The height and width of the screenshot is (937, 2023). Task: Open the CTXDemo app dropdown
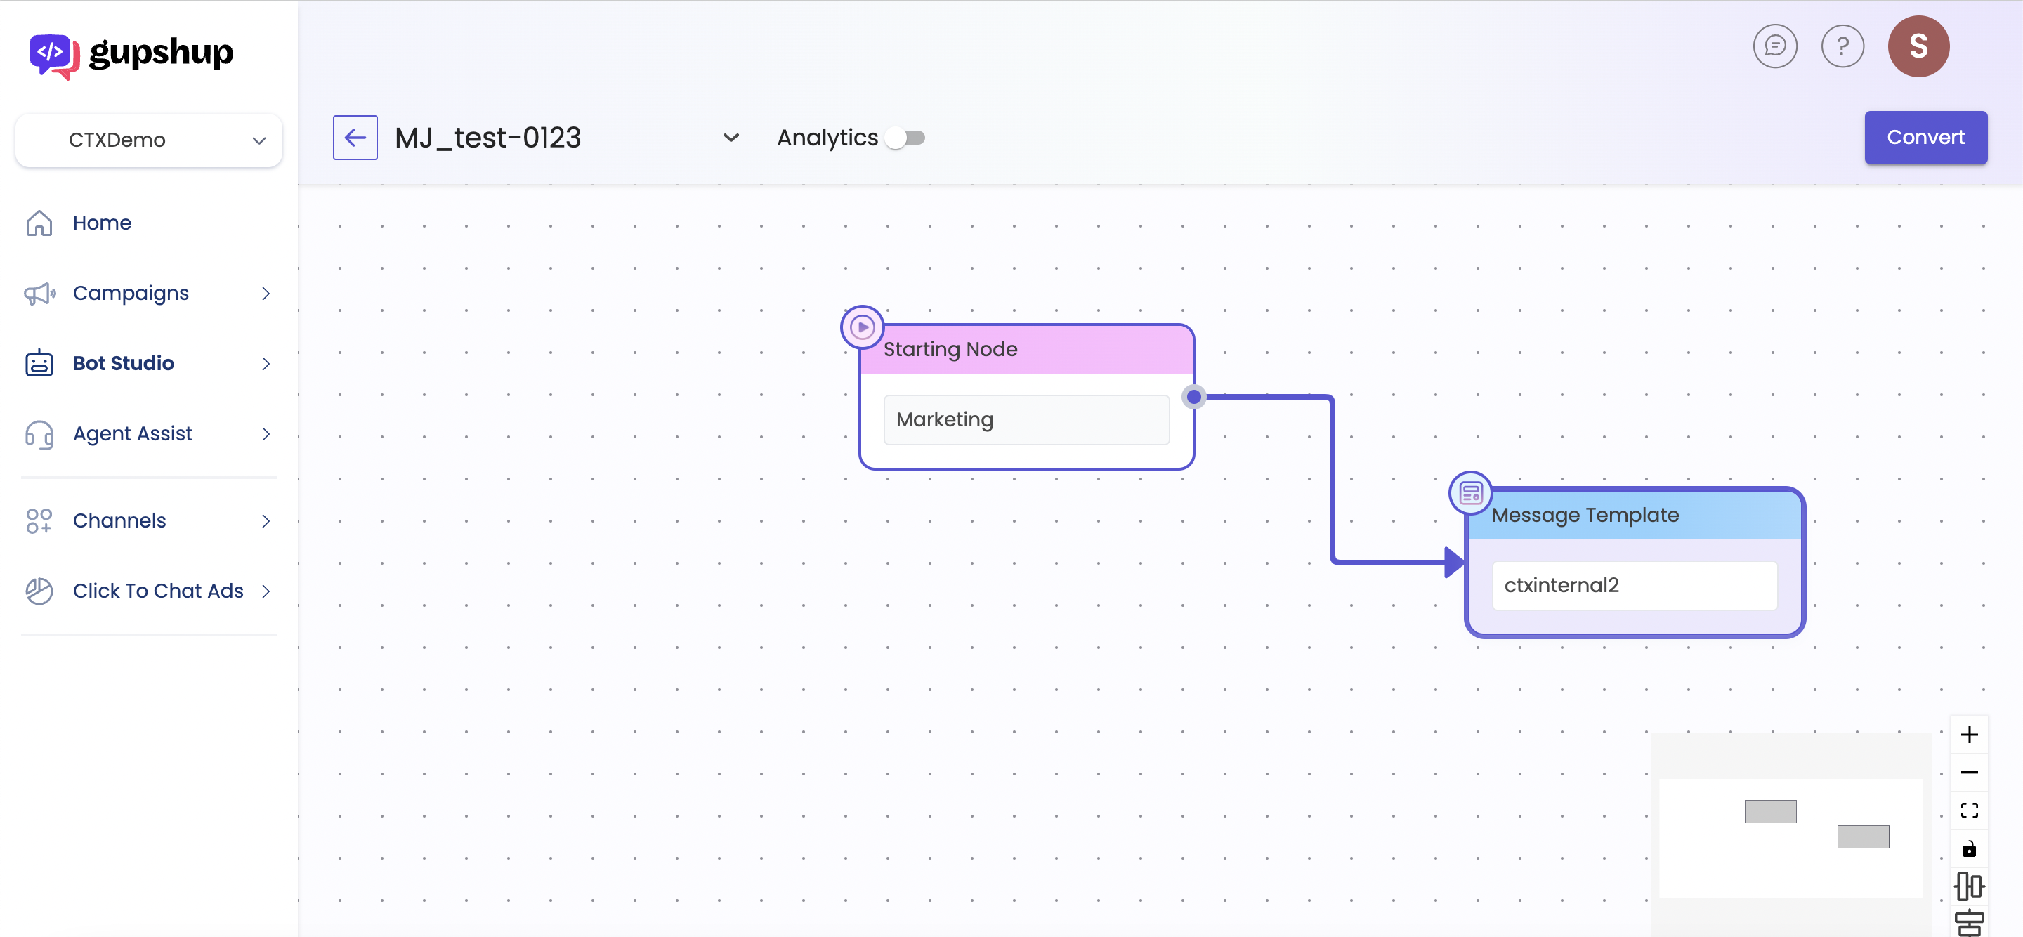click(148, 140)
